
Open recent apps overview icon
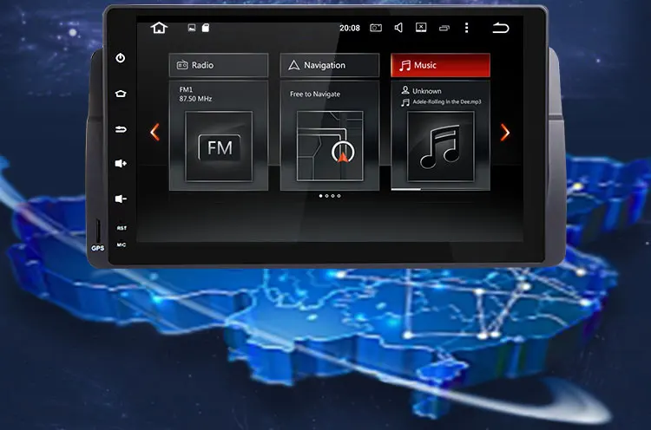click(444, 29)
